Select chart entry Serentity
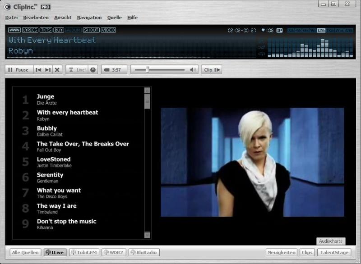Image resolution: width=361 pixels, height=264 pixels. pos(78,178)
